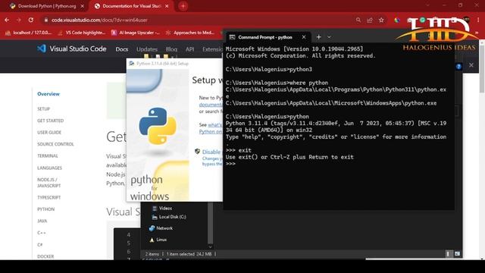Close the Documentation for Visual Studio tab

[167, 6]
